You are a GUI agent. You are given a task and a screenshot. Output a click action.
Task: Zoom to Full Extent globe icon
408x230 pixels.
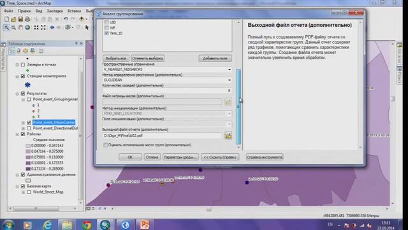(27, 27)
